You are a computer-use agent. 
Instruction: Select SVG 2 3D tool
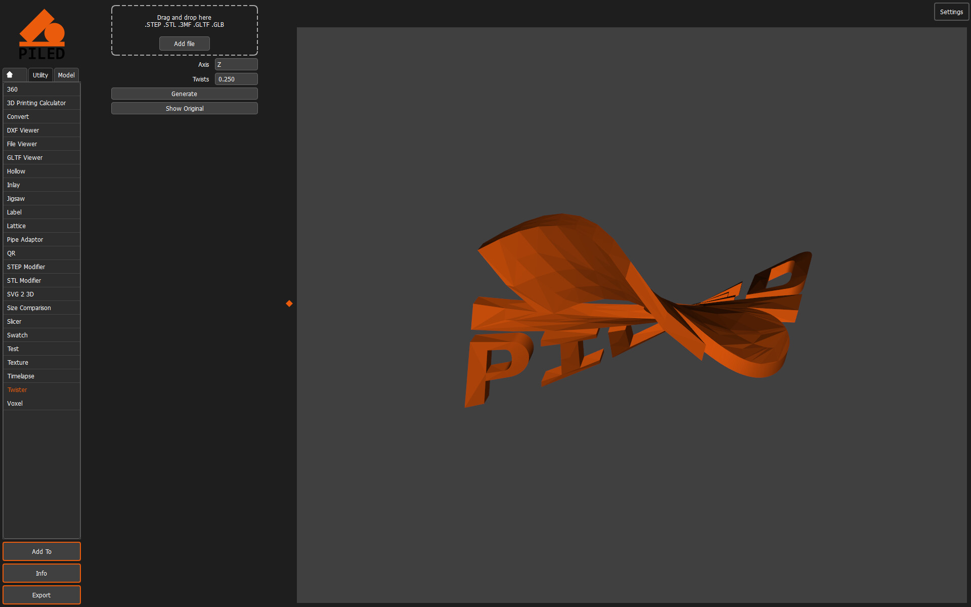pyautogui.click(x=41, y=294)
